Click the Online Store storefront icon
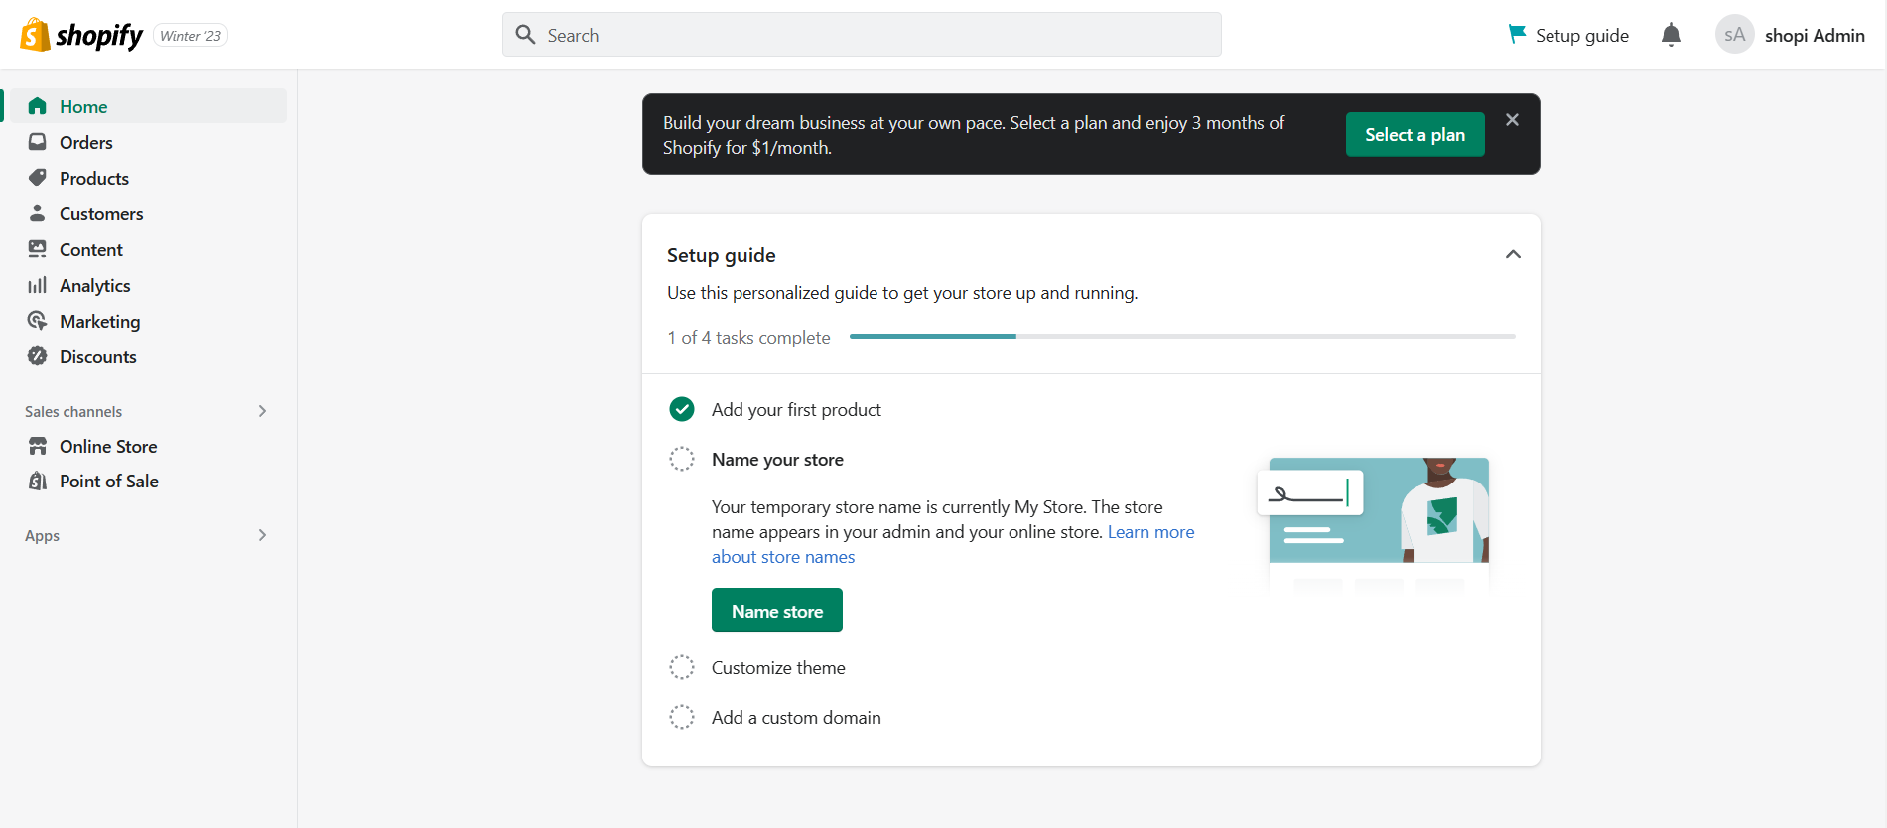The height and width of the screenshot is (828, 1887). (x=38, y=446)
